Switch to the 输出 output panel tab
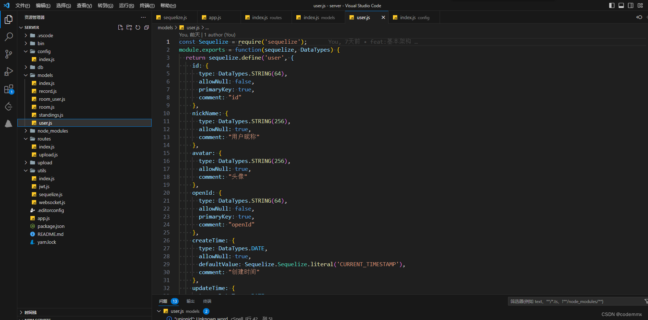648x320 pixels. pos(190,301)
